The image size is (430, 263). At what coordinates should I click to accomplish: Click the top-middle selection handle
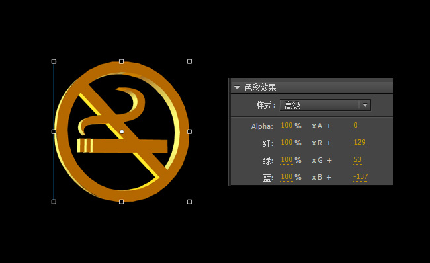[122, 61]
